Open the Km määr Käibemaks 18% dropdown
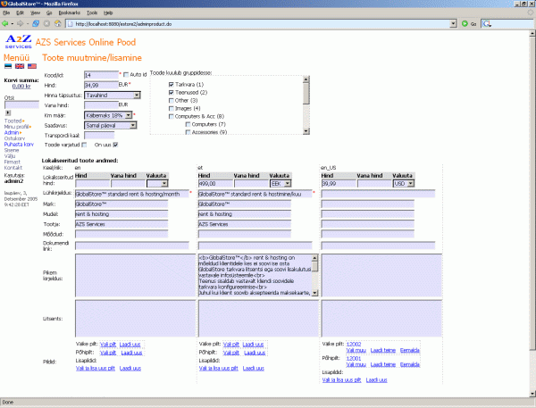Viewport: 536px width, 408px height. click(x=108, y=115)
